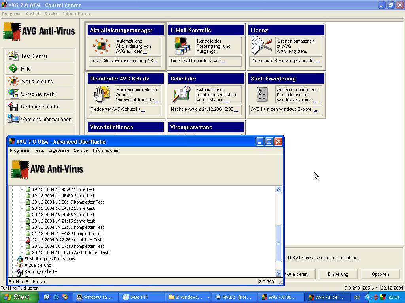Click the Einstellung des Programms tools icon
405x303 pixels.
coord(20,259)
